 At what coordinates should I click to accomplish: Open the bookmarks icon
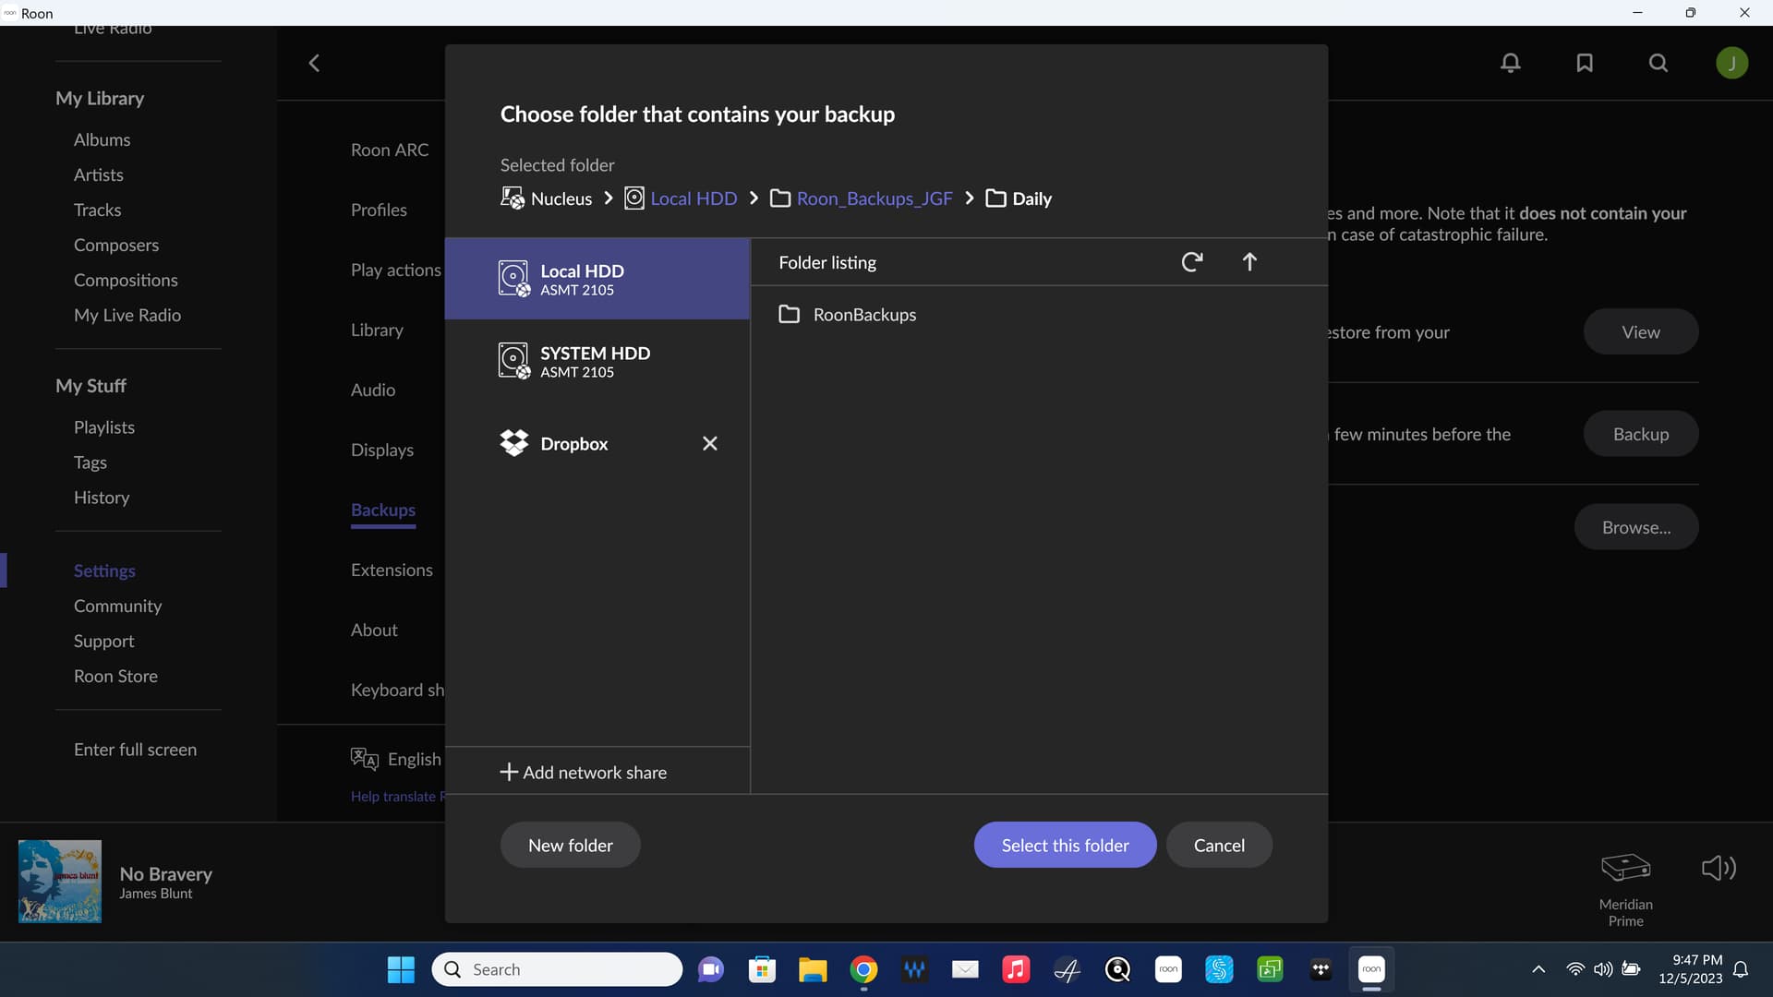tap(1585, 63)
